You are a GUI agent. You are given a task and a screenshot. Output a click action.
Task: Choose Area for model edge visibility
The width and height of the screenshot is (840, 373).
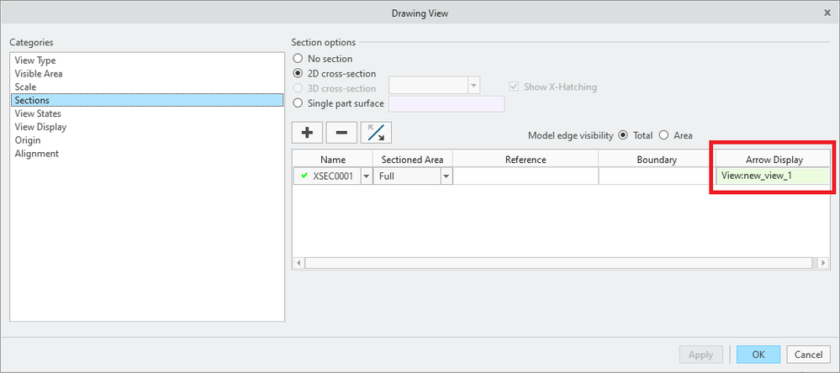(663, 135)
